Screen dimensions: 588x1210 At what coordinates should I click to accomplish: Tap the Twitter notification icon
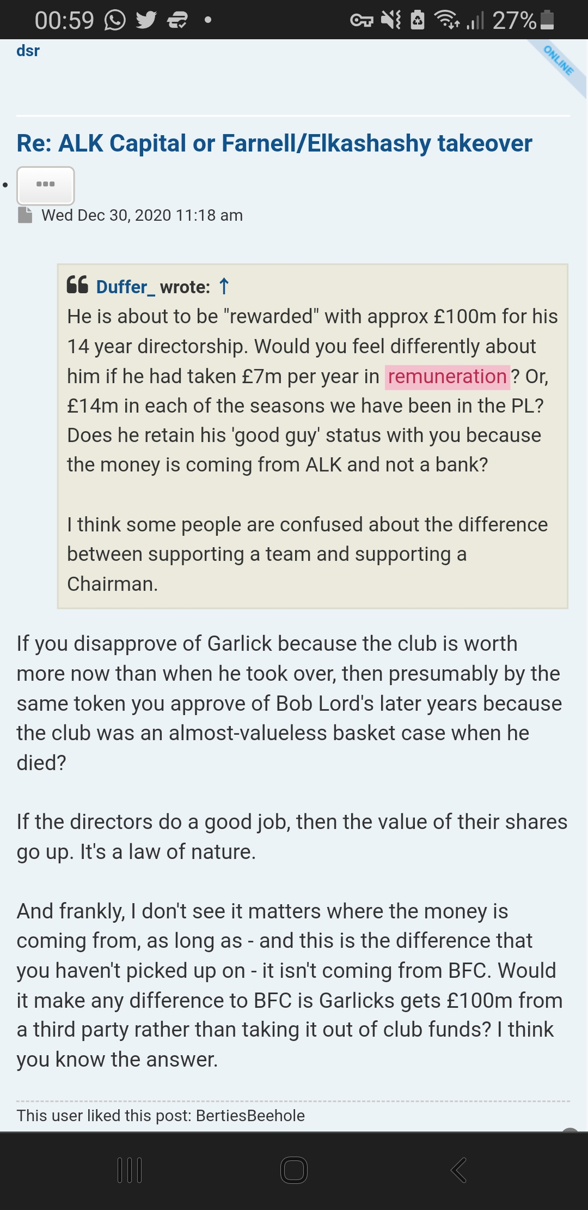(146, 21)
